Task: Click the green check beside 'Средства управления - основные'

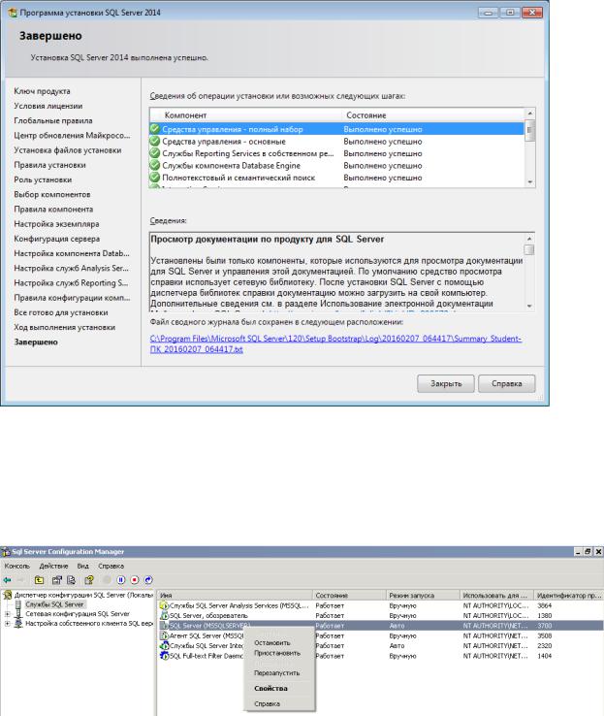Action: [x=155, y=141]
